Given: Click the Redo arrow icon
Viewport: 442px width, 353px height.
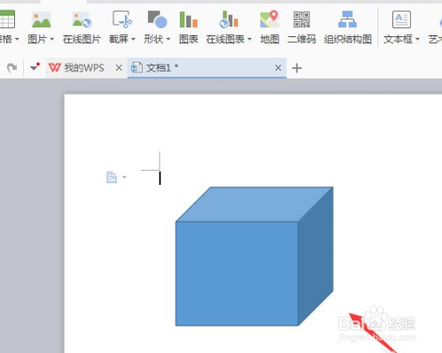Looking at the screenshot, I should point(12,68).
